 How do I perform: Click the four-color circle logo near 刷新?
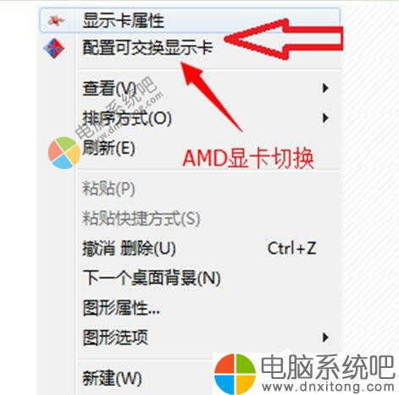pos(64,153)
